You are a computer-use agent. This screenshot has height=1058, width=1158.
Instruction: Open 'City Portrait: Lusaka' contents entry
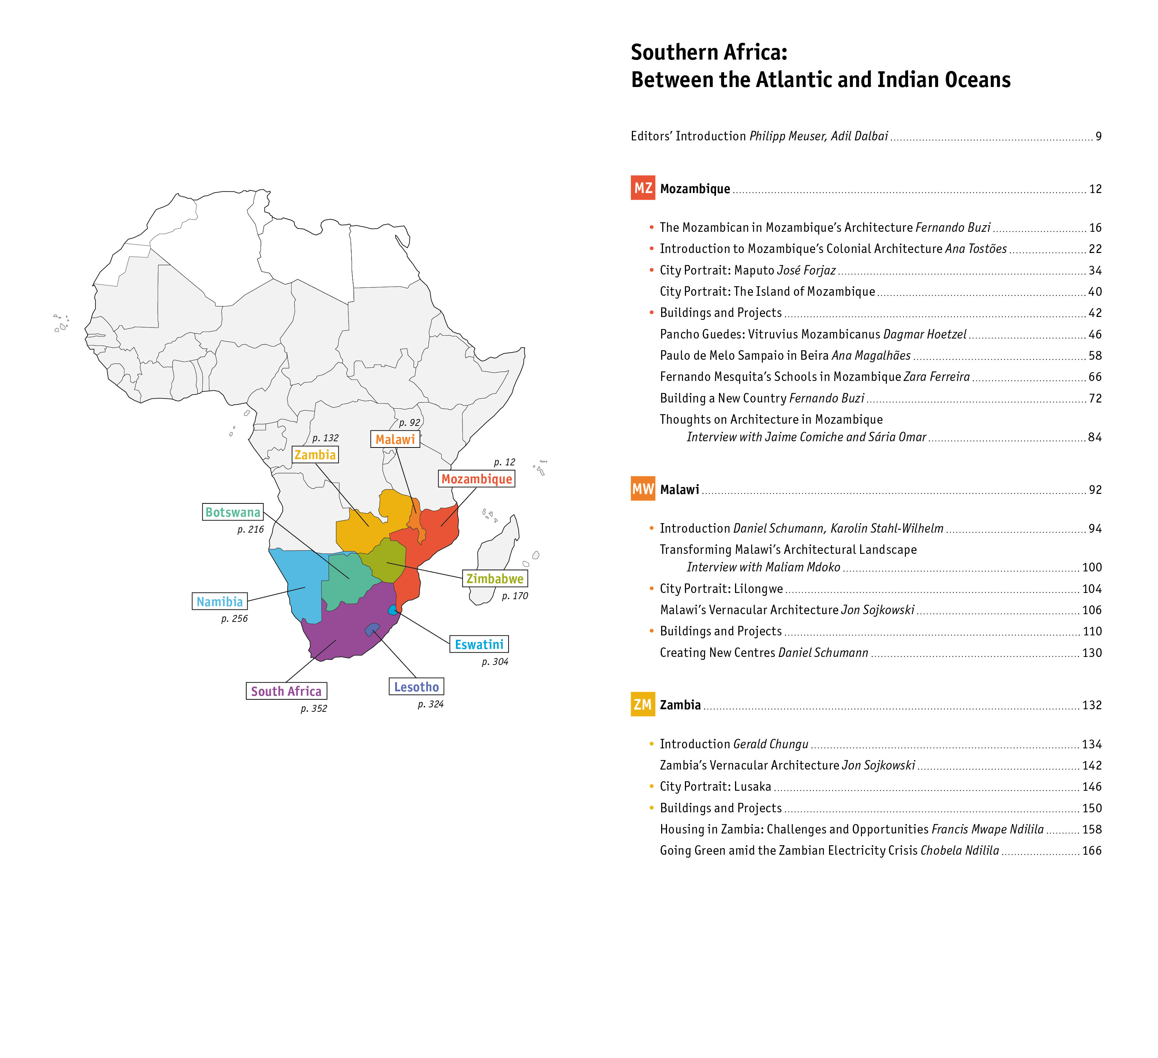point(715,786)
